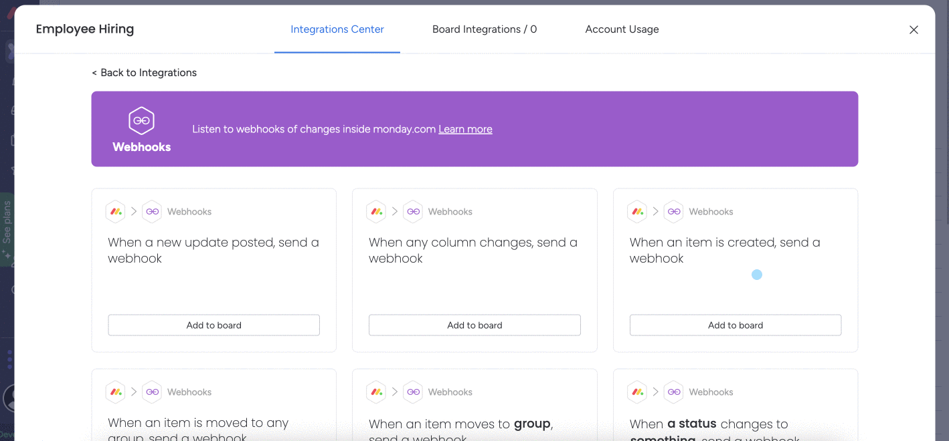This screenshot has height=441, width=949.
Task: Click monday icon on the 'new update posted' card
Action: point(116,212)
